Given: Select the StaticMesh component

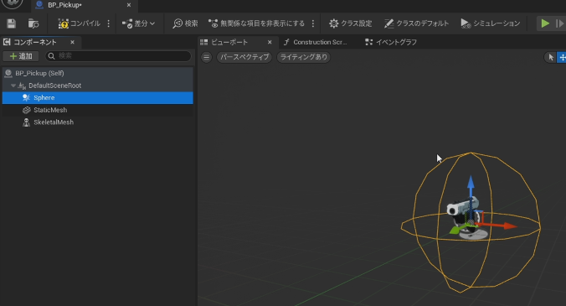Looking at the screenshot, I should click(97, 110).
